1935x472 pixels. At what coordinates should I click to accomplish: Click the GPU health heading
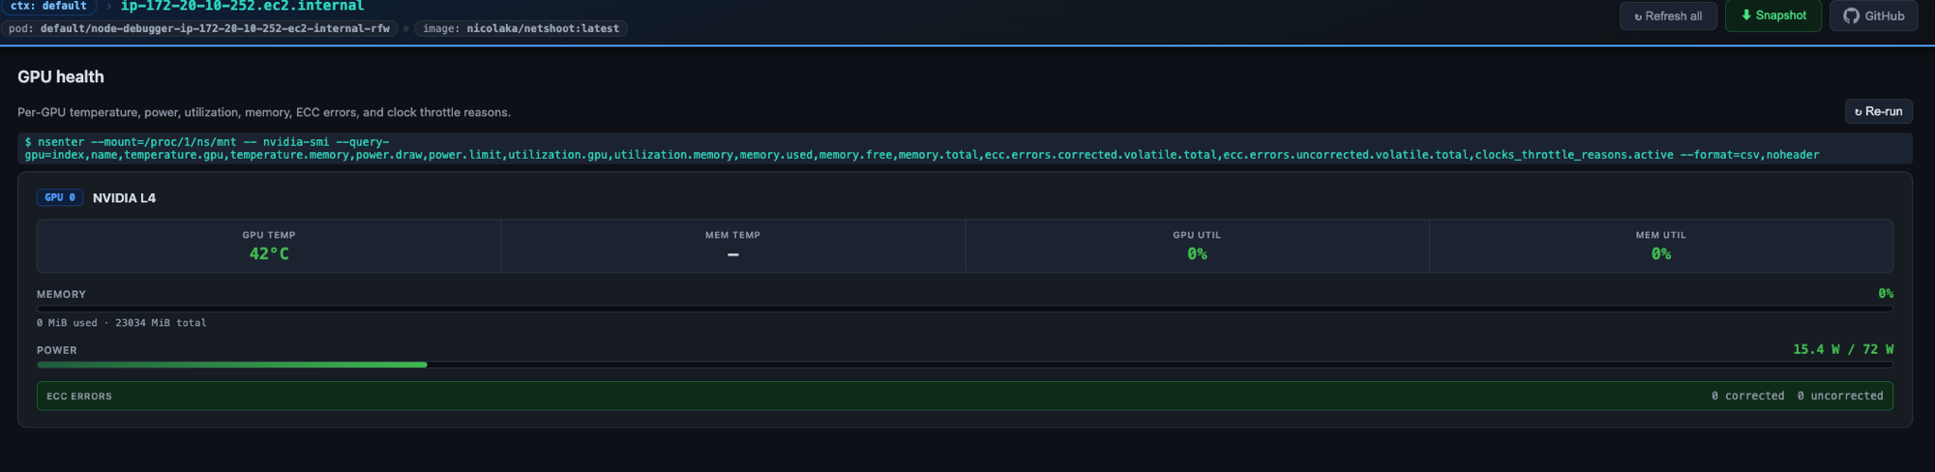point(61,76)
